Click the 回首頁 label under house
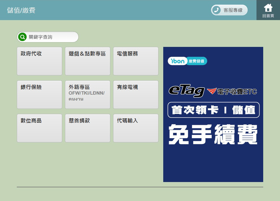This screenshot has width=280, height=201. click(x=268, y=16)
